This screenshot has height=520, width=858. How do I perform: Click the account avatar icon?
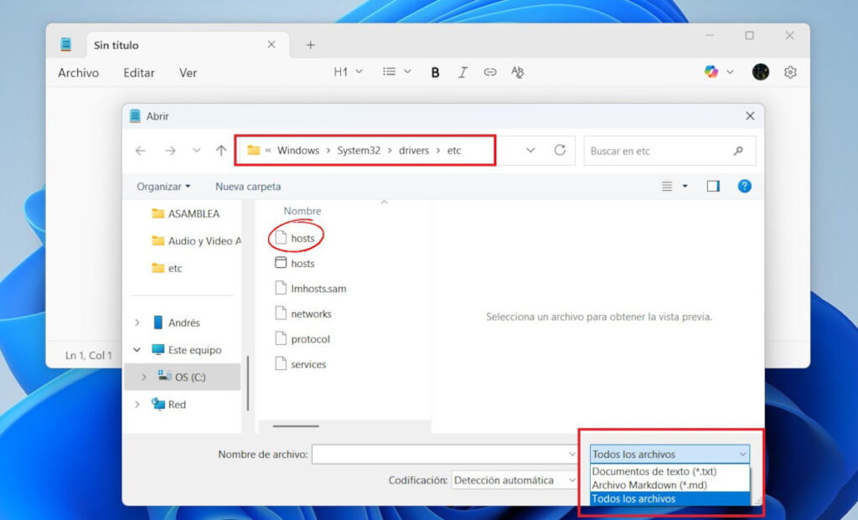(760, 72)
